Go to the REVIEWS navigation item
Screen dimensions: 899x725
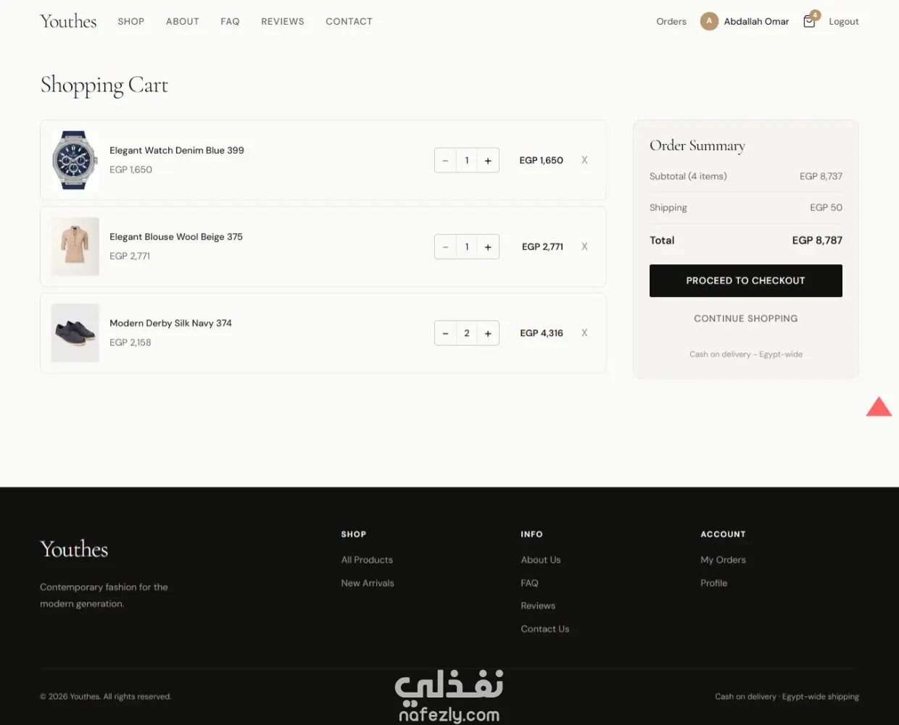tap(283, 22)
